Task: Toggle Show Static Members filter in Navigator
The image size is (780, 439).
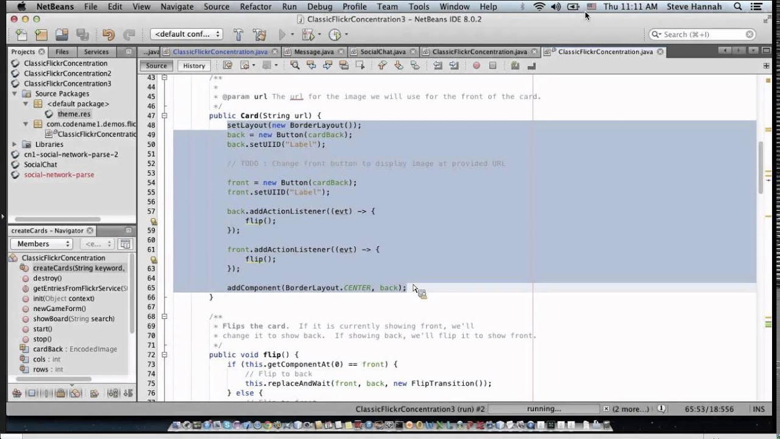Action: [x=46, y=393]
